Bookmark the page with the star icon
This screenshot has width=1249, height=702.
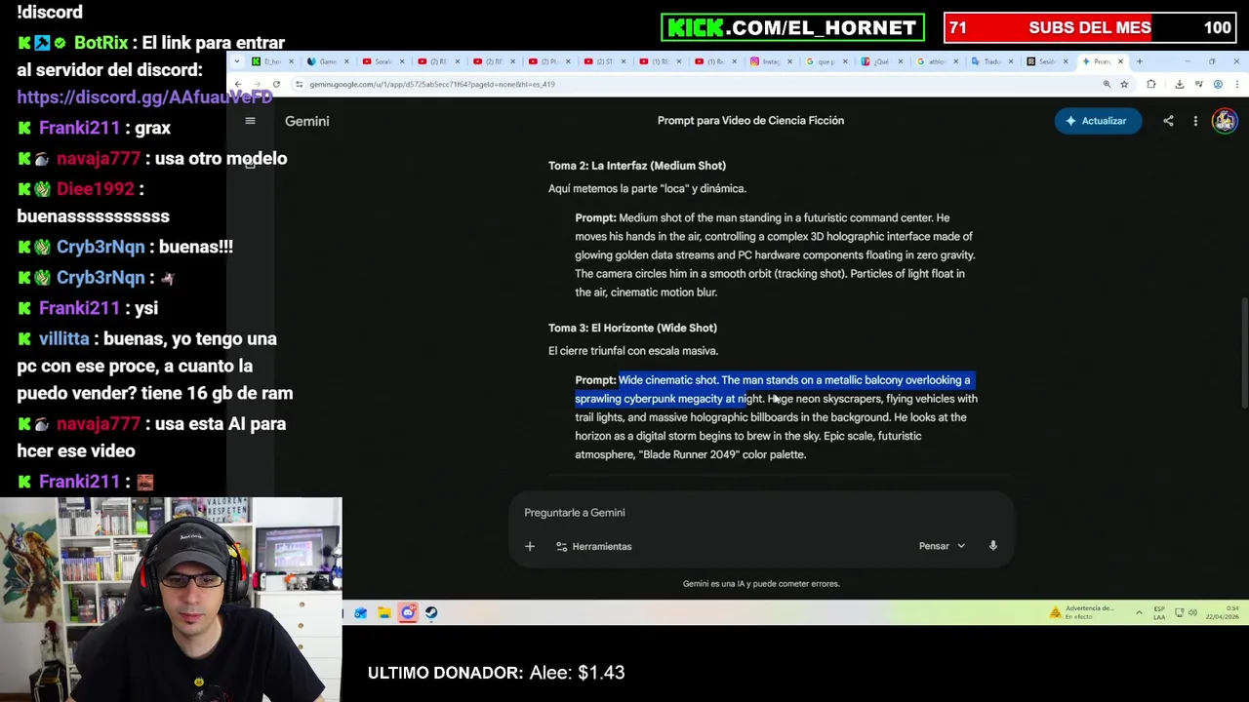[1124, 85]
